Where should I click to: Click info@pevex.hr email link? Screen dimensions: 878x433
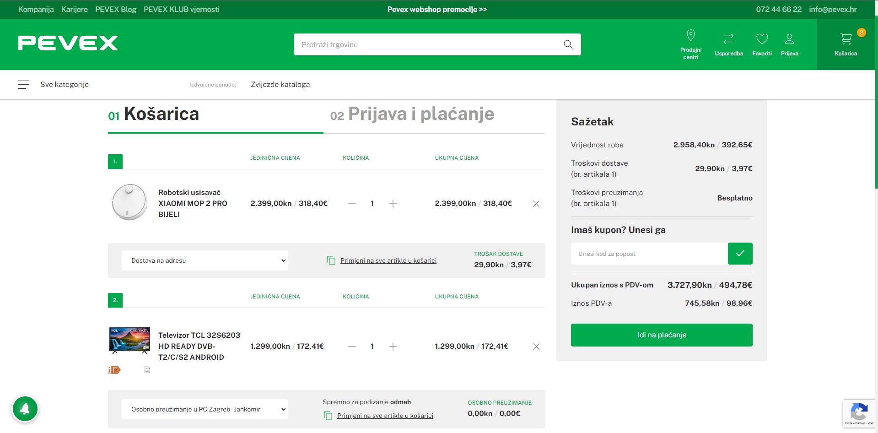[833, 9]
